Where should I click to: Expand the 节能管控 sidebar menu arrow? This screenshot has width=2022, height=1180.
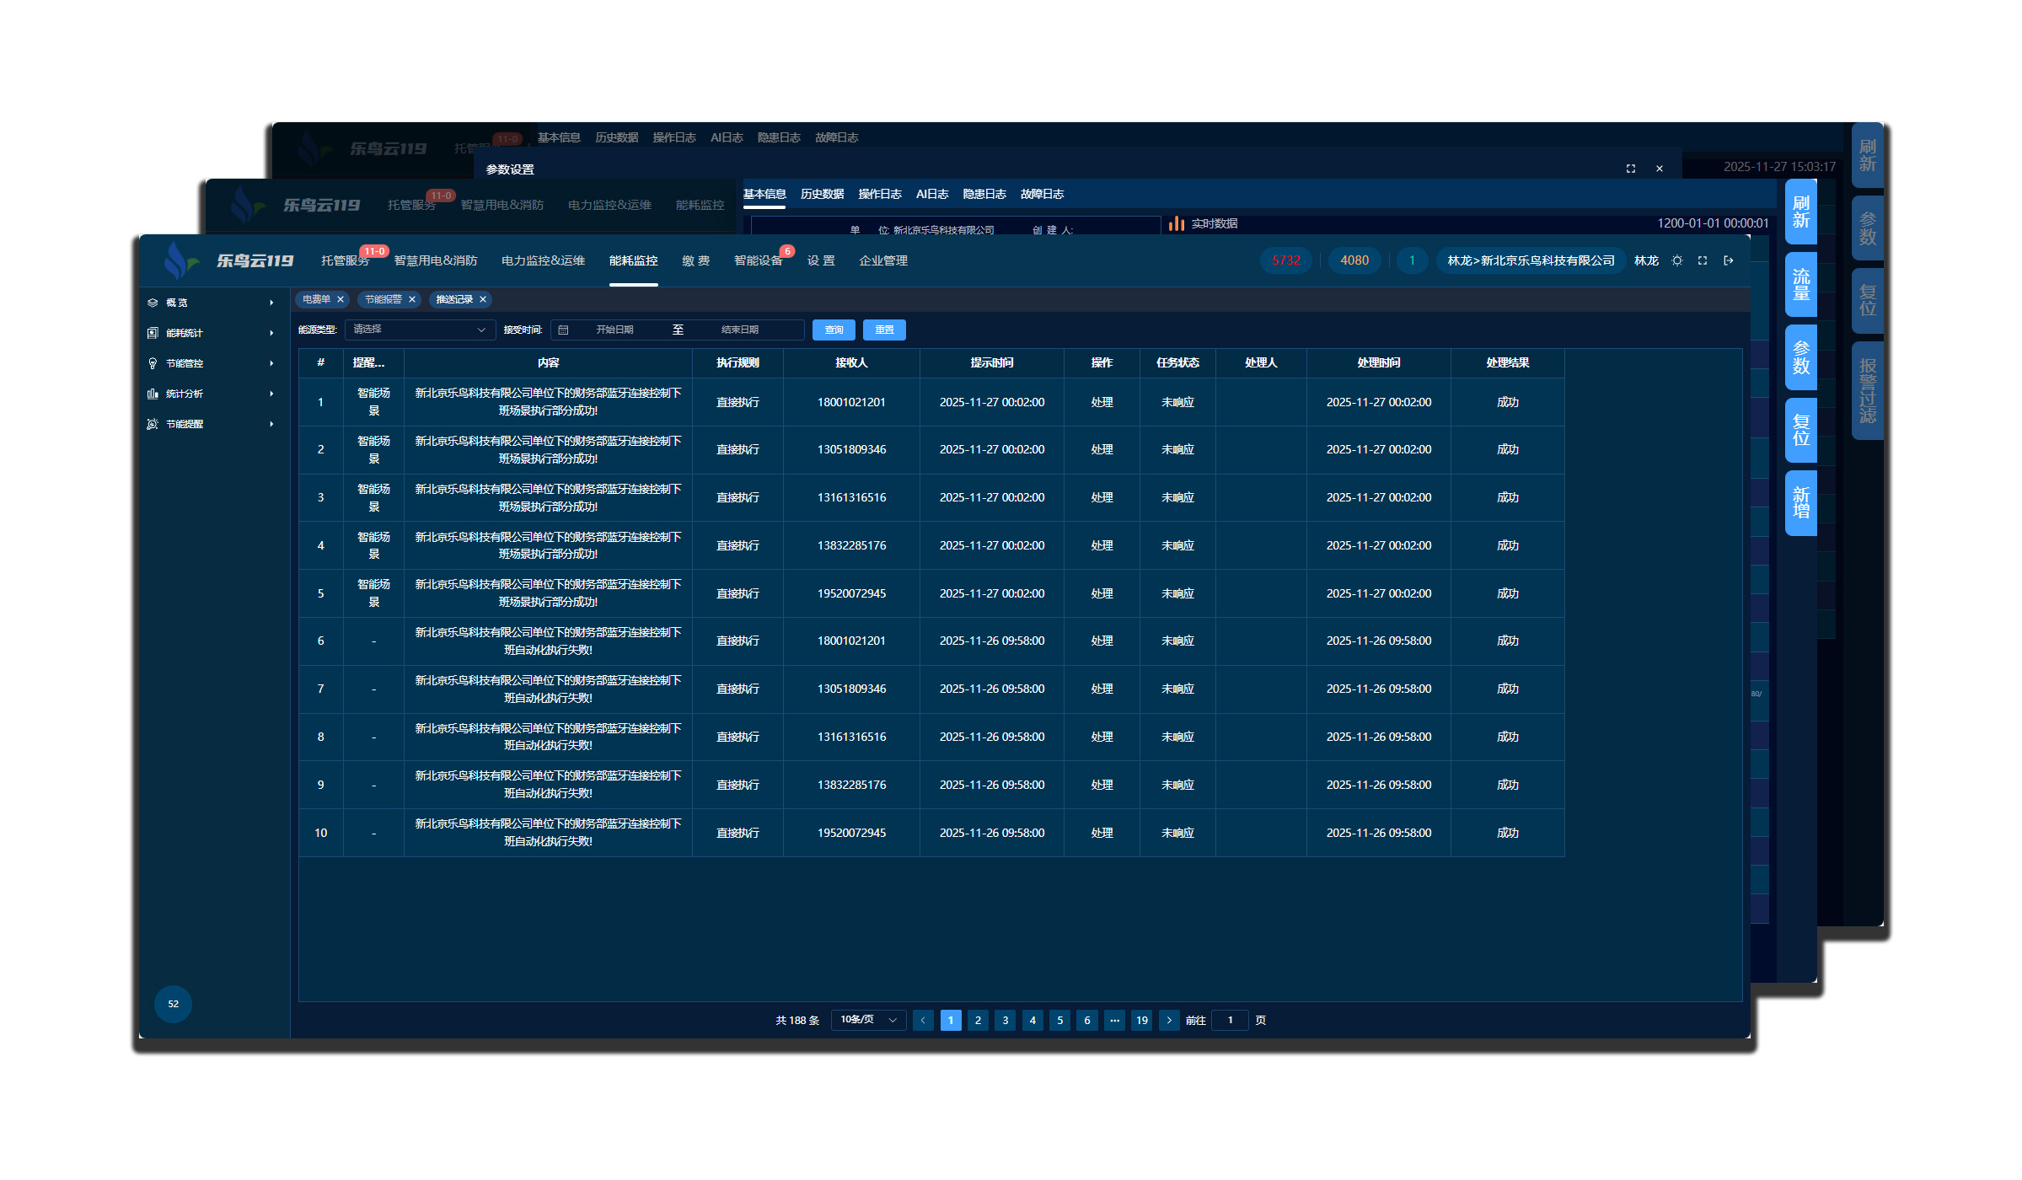271,363
